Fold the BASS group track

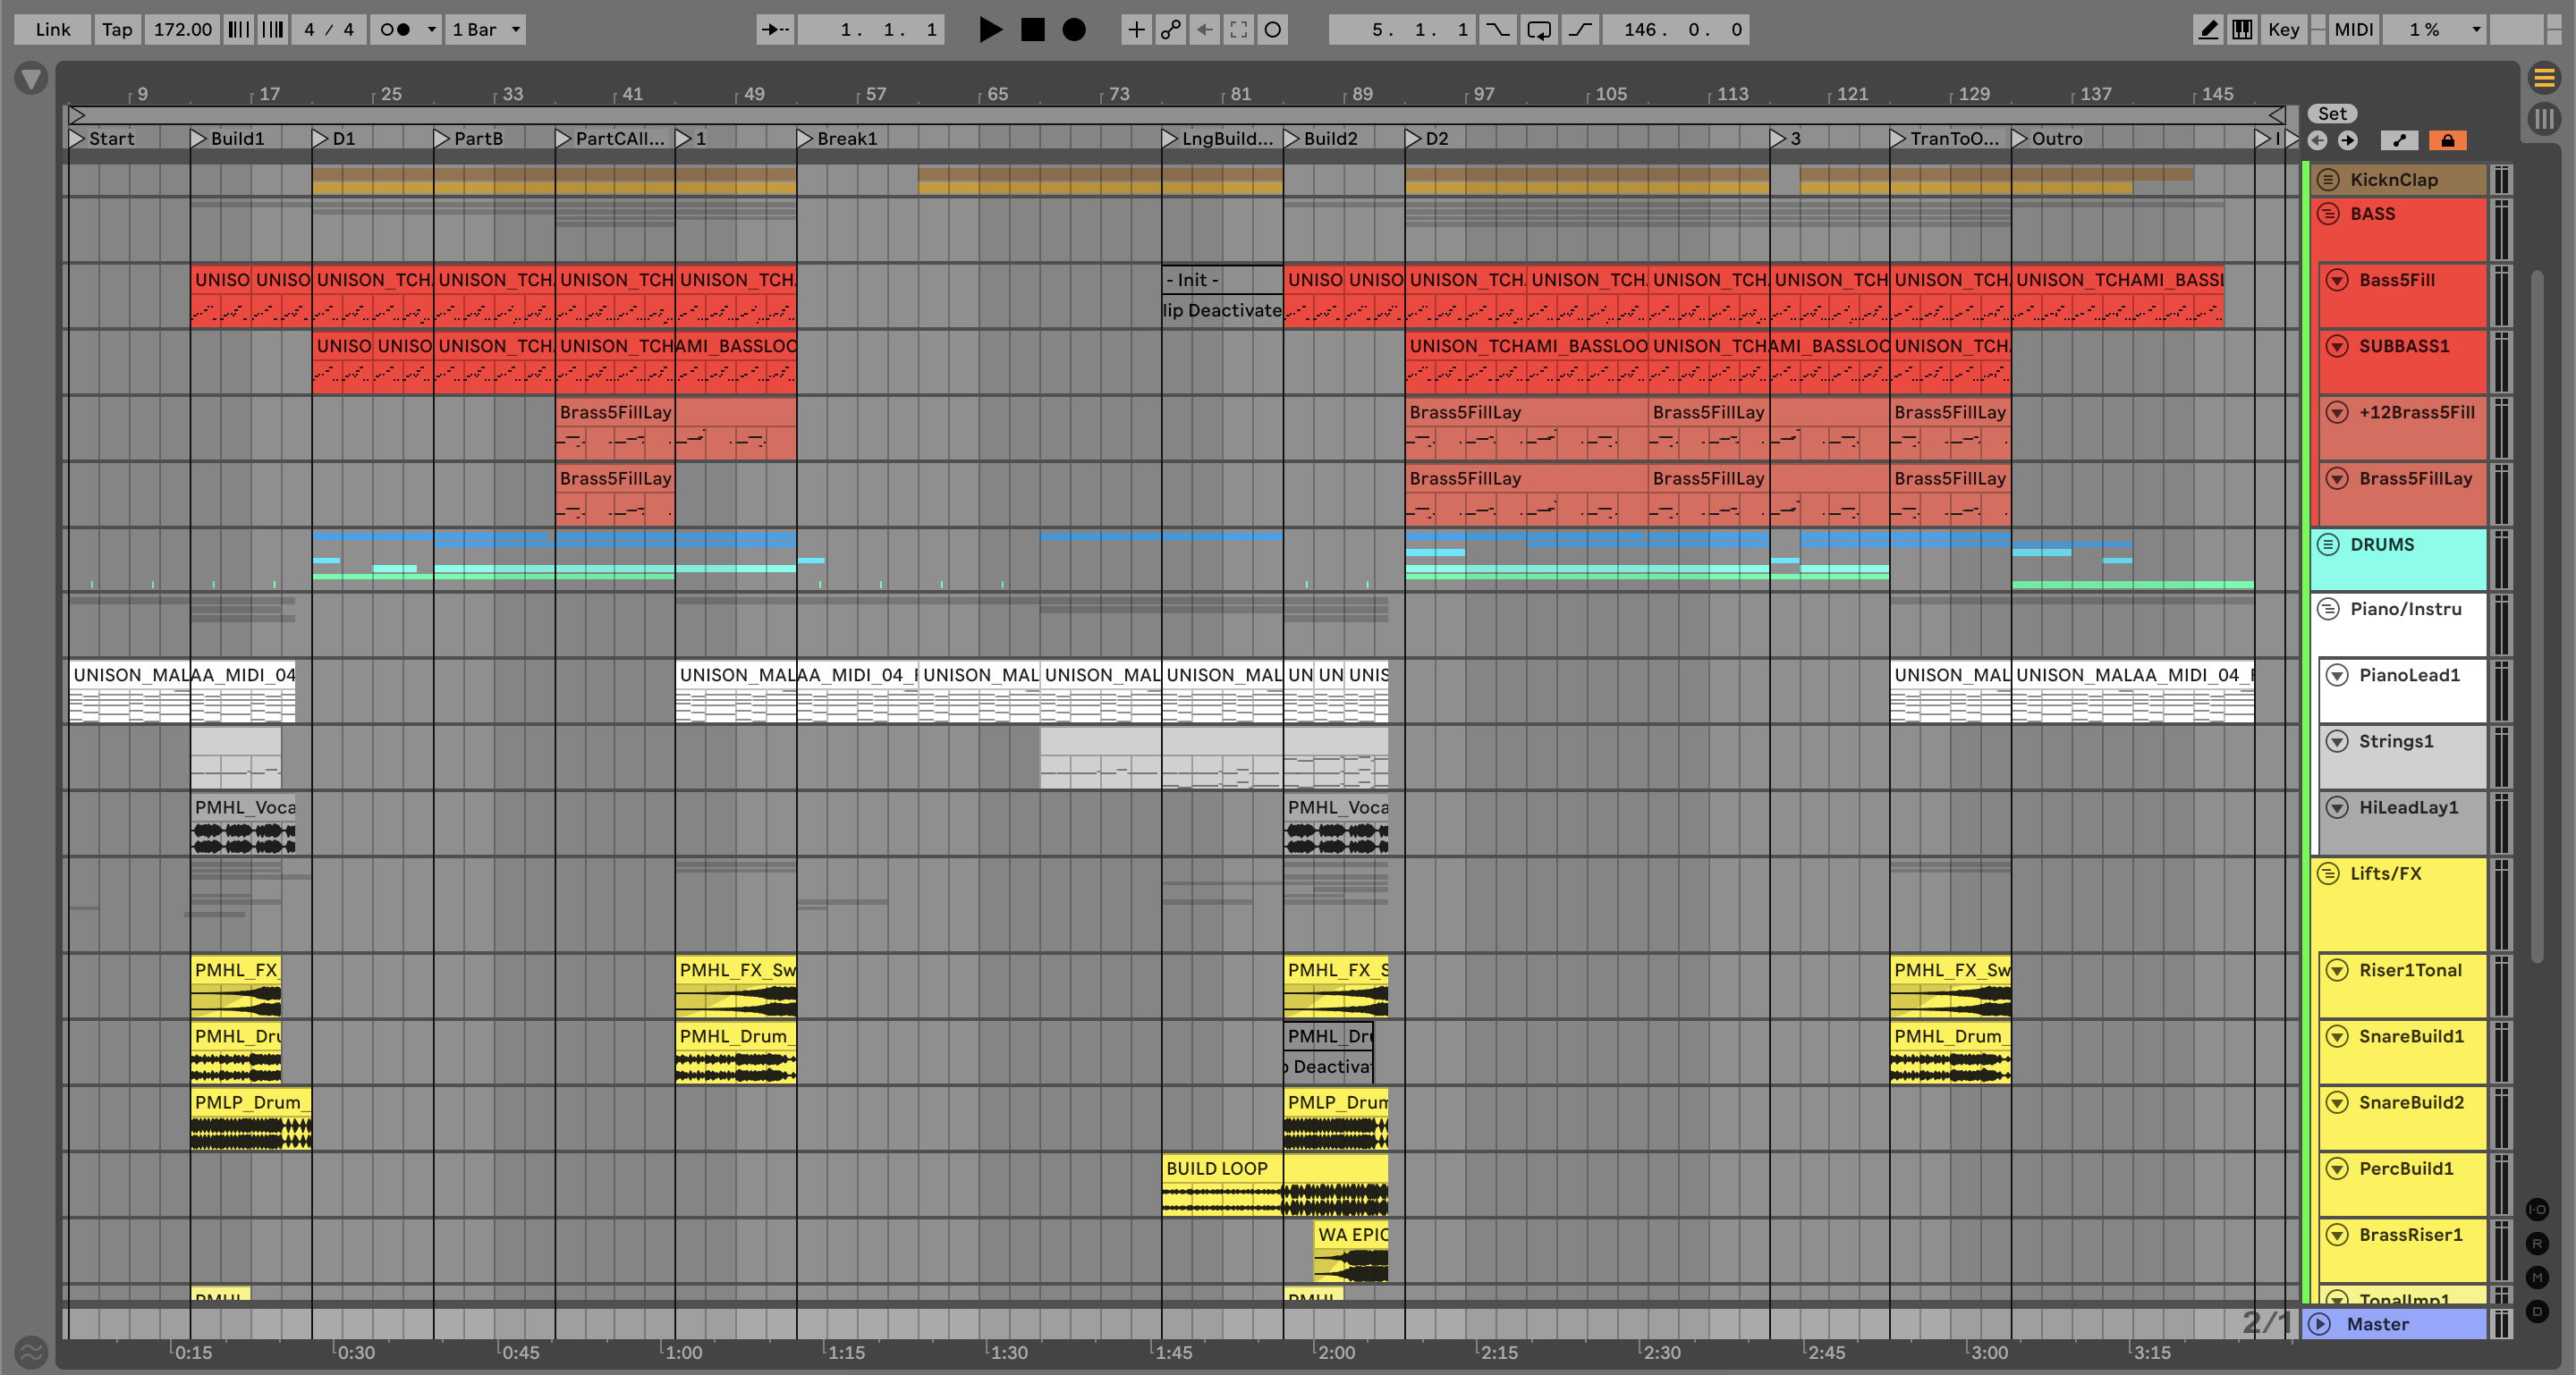point(2328,213)
